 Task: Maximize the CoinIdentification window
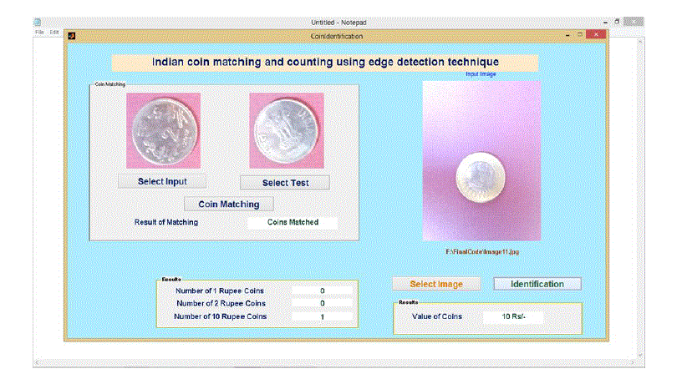pos(578,36)
